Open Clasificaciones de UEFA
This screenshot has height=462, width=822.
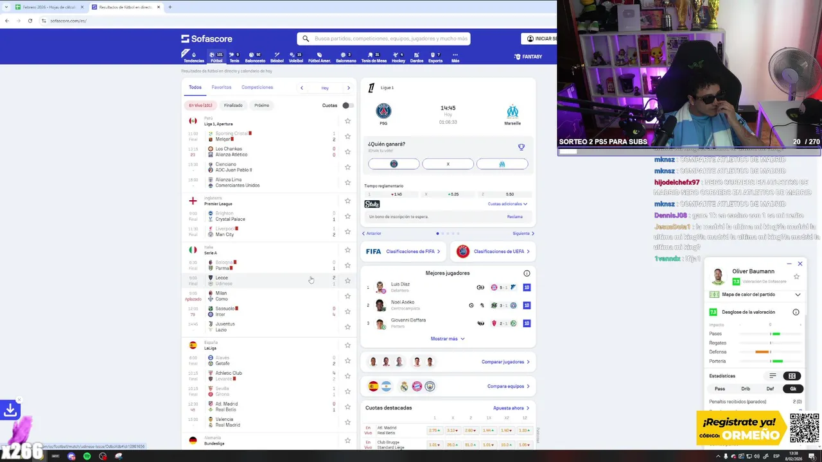point(494,252)
